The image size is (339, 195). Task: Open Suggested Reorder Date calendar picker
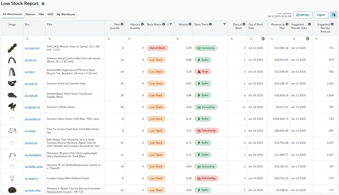point(307,39)
